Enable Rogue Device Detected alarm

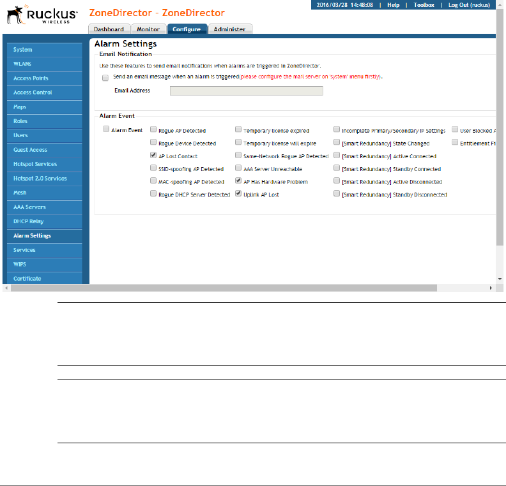(153, 142)
